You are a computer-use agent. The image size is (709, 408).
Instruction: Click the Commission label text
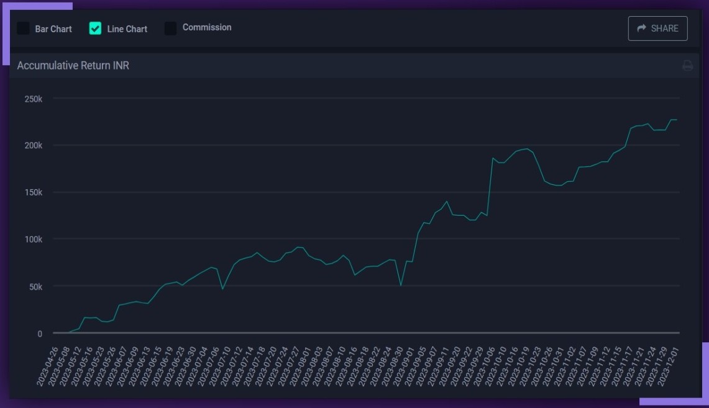207,27
